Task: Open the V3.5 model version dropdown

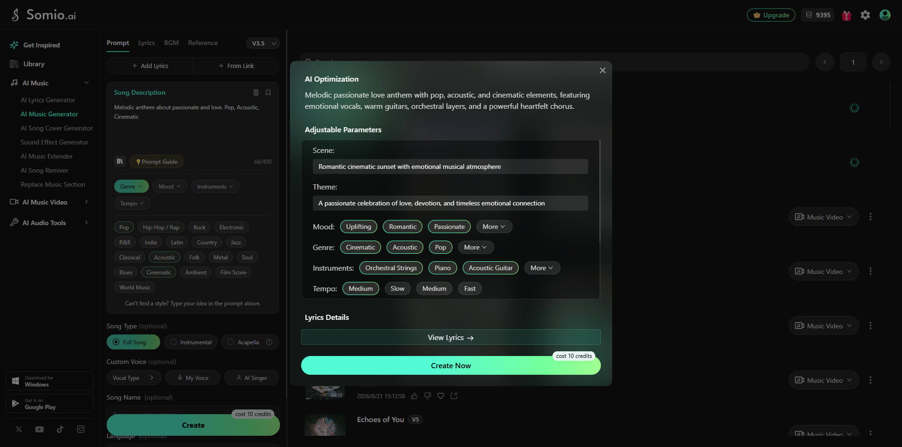Action: 263,43
